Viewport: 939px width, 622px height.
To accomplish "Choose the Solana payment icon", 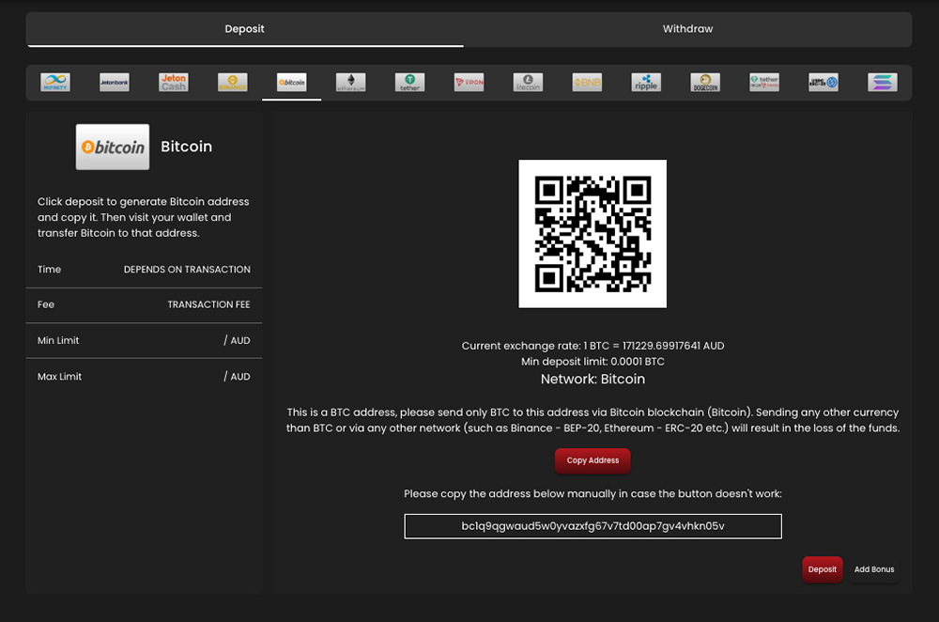I will click(x=883, y=82).
